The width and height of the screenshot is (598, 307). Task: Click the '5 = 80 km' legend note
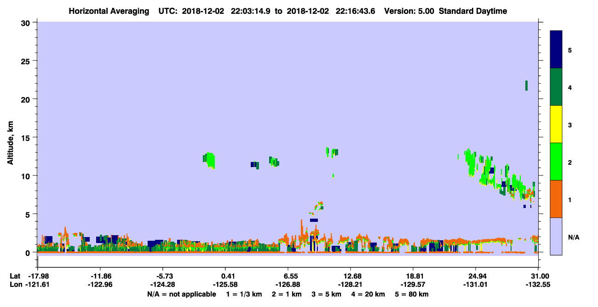click(413, 294)
